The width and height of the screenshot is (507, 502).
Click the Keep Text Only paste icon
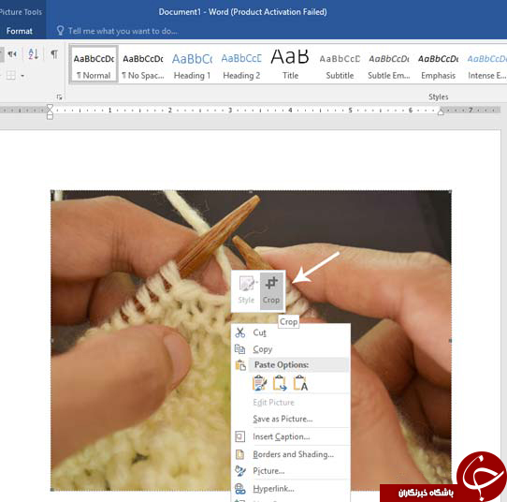[x=300, y=383]
